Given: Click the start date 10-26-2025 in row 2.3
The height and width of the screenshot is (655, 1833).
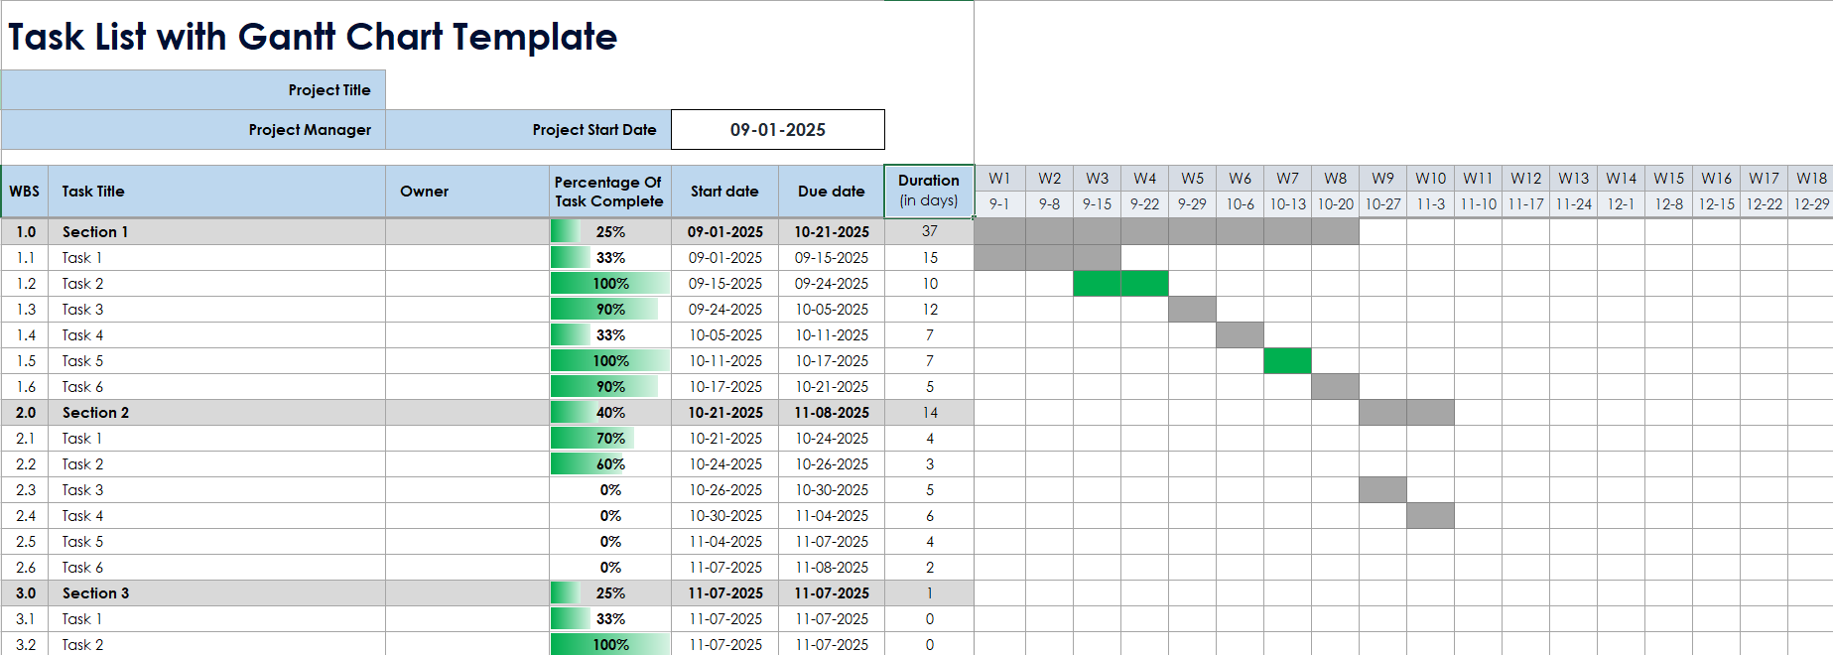Looking at the screenshot, I should pyautogui.click(x=725, y=489).
